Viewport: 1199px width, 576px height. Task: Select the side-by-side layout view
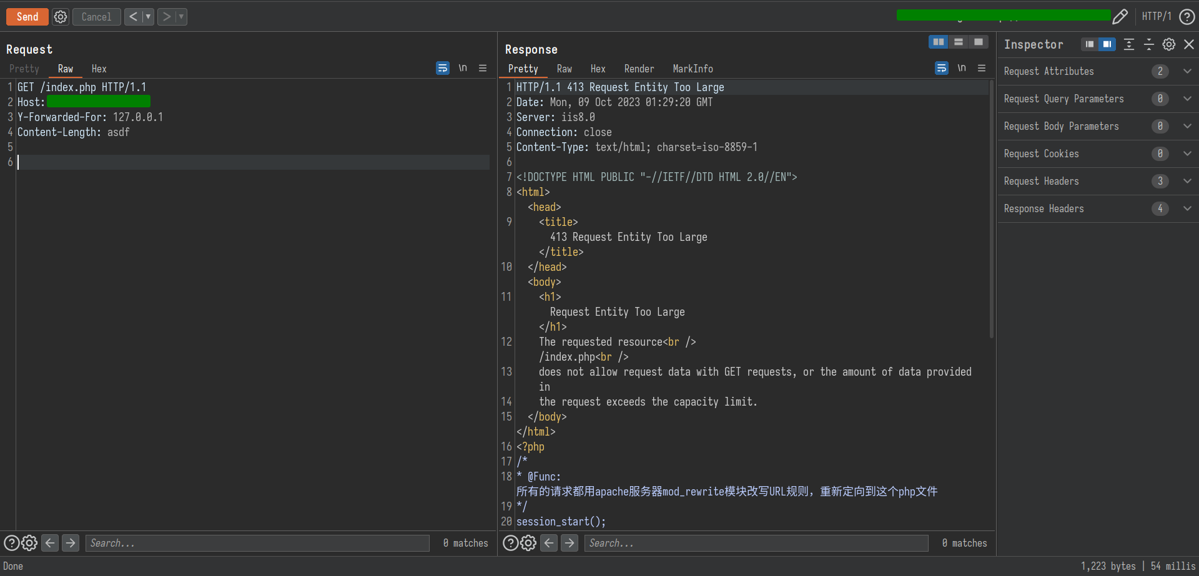coord(938,42)
